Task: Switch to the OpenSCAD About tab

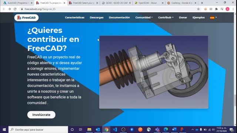Action: pyautogui.click(x=148, y=3)
